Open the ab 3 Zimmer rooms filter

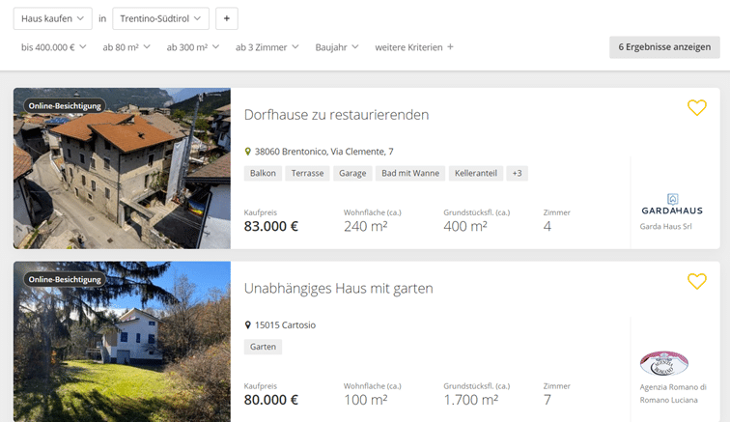click(267, 46)
